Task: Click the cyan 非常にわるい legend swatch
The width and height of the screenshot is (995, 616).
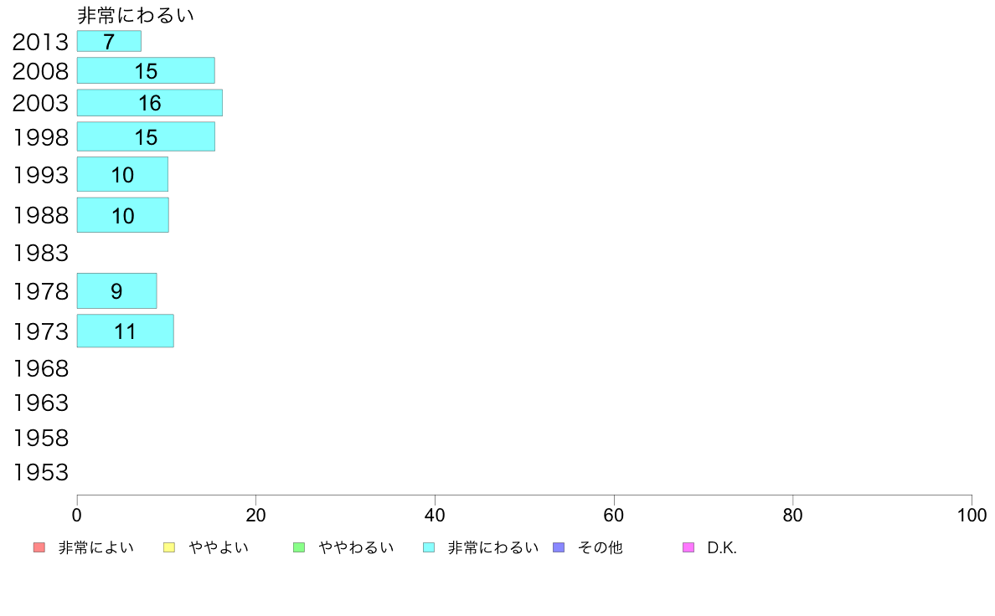Action: [x=429, y=547]
